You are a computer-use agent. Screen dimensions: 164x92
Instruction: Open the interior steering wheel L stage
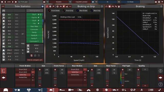click(124, 90)
